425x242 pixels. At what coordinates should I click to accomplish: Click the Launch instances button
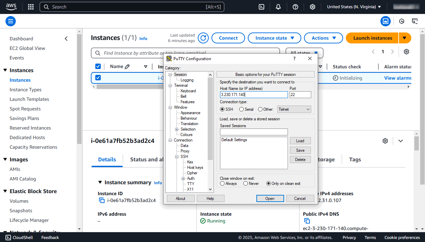[372, 38]
